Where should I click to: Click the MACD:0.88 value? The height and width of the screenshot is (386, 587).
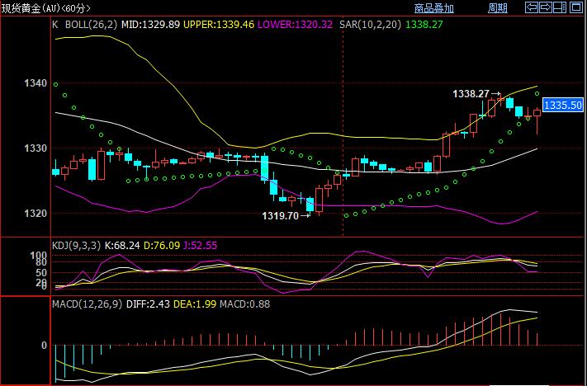click(x=245, y=304)
